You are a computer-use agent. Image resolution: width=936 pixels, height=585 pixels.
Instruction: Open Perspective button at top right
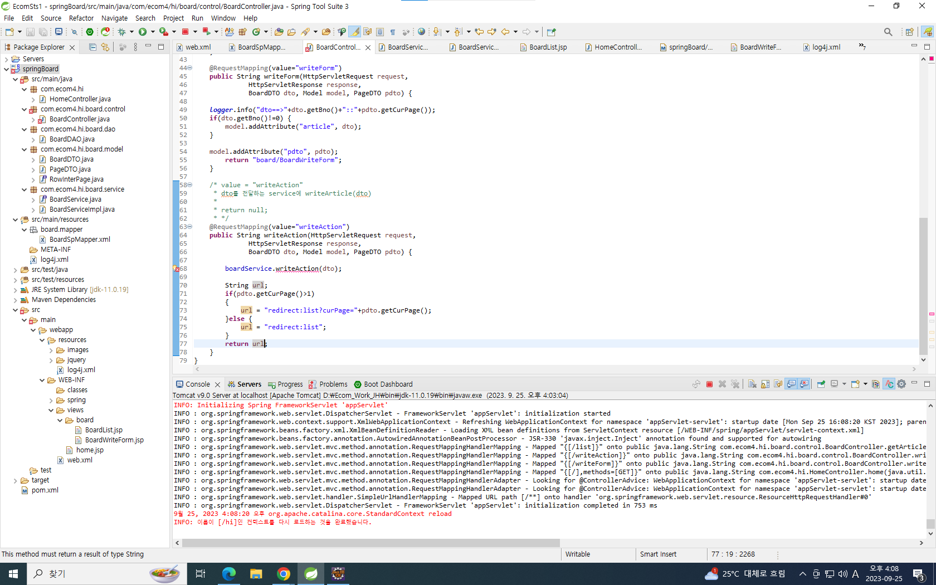coord(909,32)
